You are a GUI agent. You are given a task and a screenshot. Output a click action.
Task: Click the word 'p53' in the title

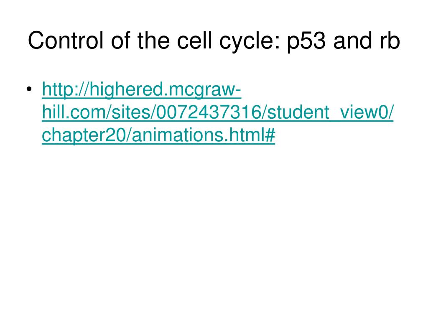(x=306, y=41)
